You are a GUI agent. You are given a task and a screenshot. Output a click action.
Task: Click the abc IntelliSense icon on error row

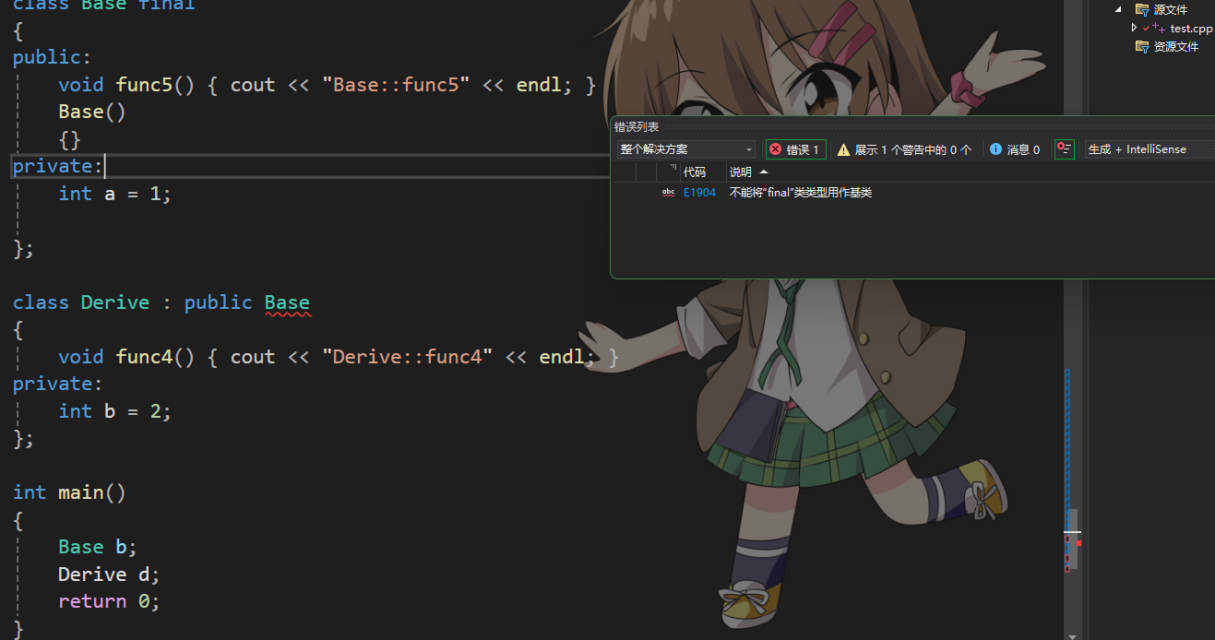668,193
